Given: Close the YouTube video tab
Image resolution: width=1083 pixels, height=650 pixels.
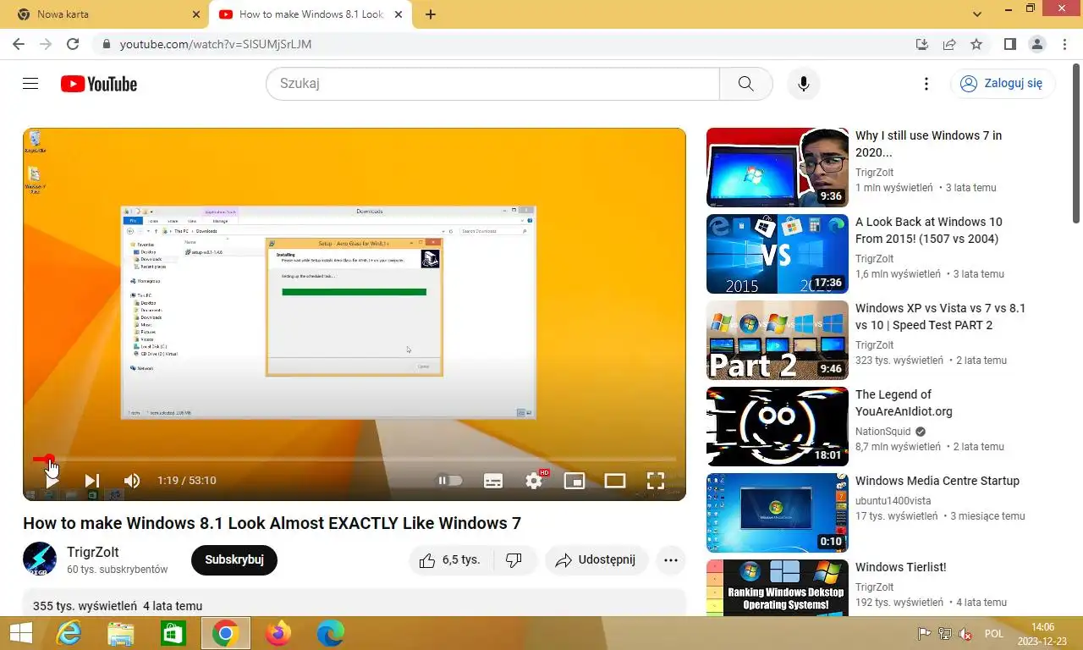Looking at the screenshot, I should click(399, 14).
